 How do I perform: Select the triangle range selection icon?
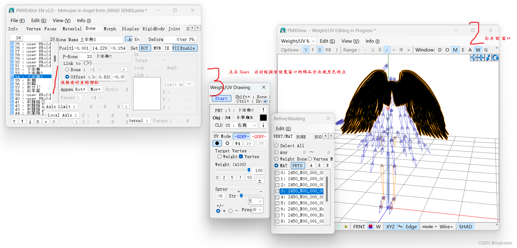click(394, 50)
